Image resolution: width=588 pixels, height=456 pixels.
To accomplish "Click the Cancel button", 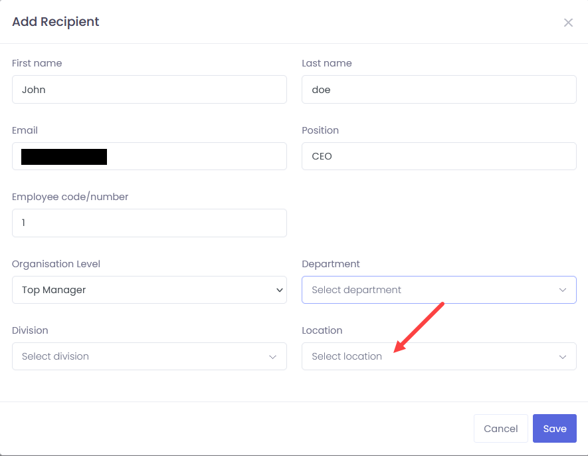I will pyautogui.click(x=500, y=428).
